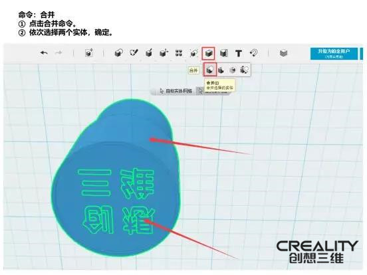Open the Measure tool icon

point(223,53)
